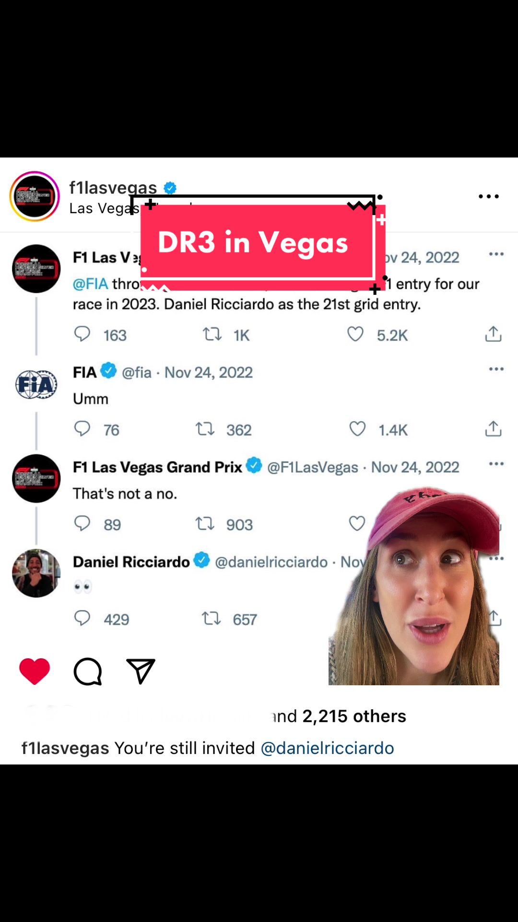Reply icon showing 163 comments
The width and height of the screenshot is (518, 922).
(82, 334)
